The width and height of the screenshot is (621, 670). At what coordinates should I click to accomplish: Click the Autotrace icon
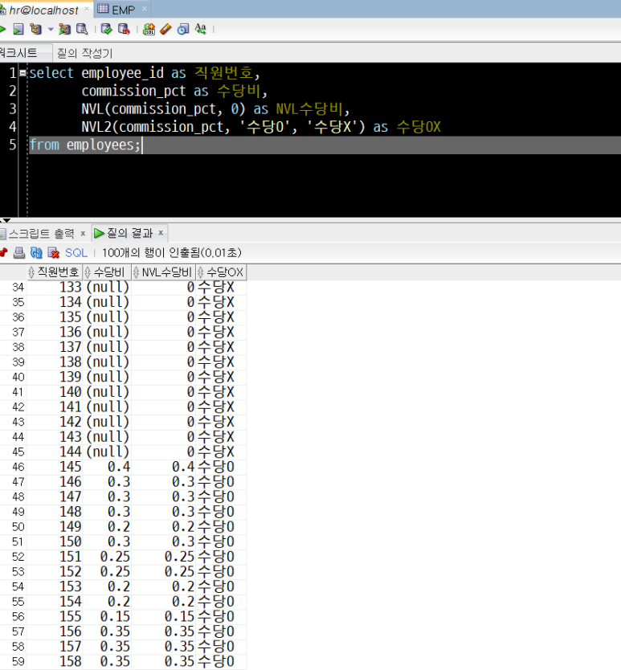click(64, 29)
